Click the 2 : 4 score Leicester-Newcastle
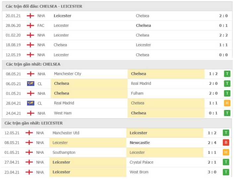 pos(212,143)
